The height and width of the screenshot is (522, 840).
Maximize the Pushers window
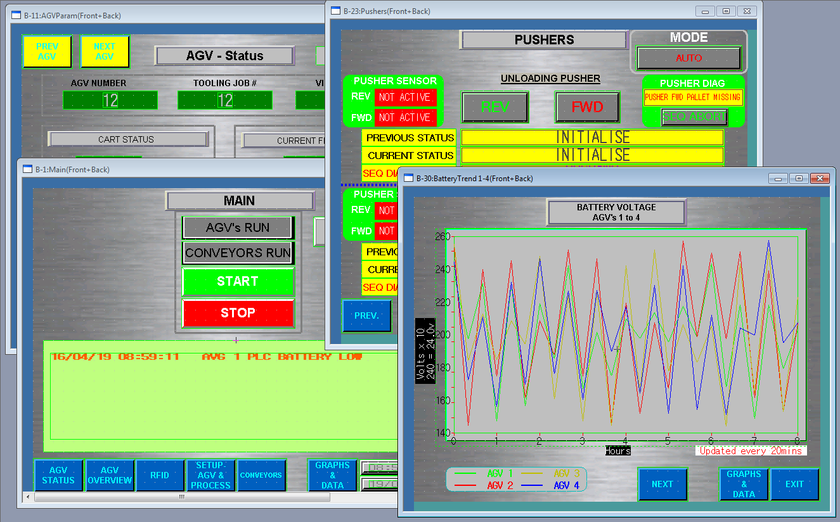click(x=727, y=11)
